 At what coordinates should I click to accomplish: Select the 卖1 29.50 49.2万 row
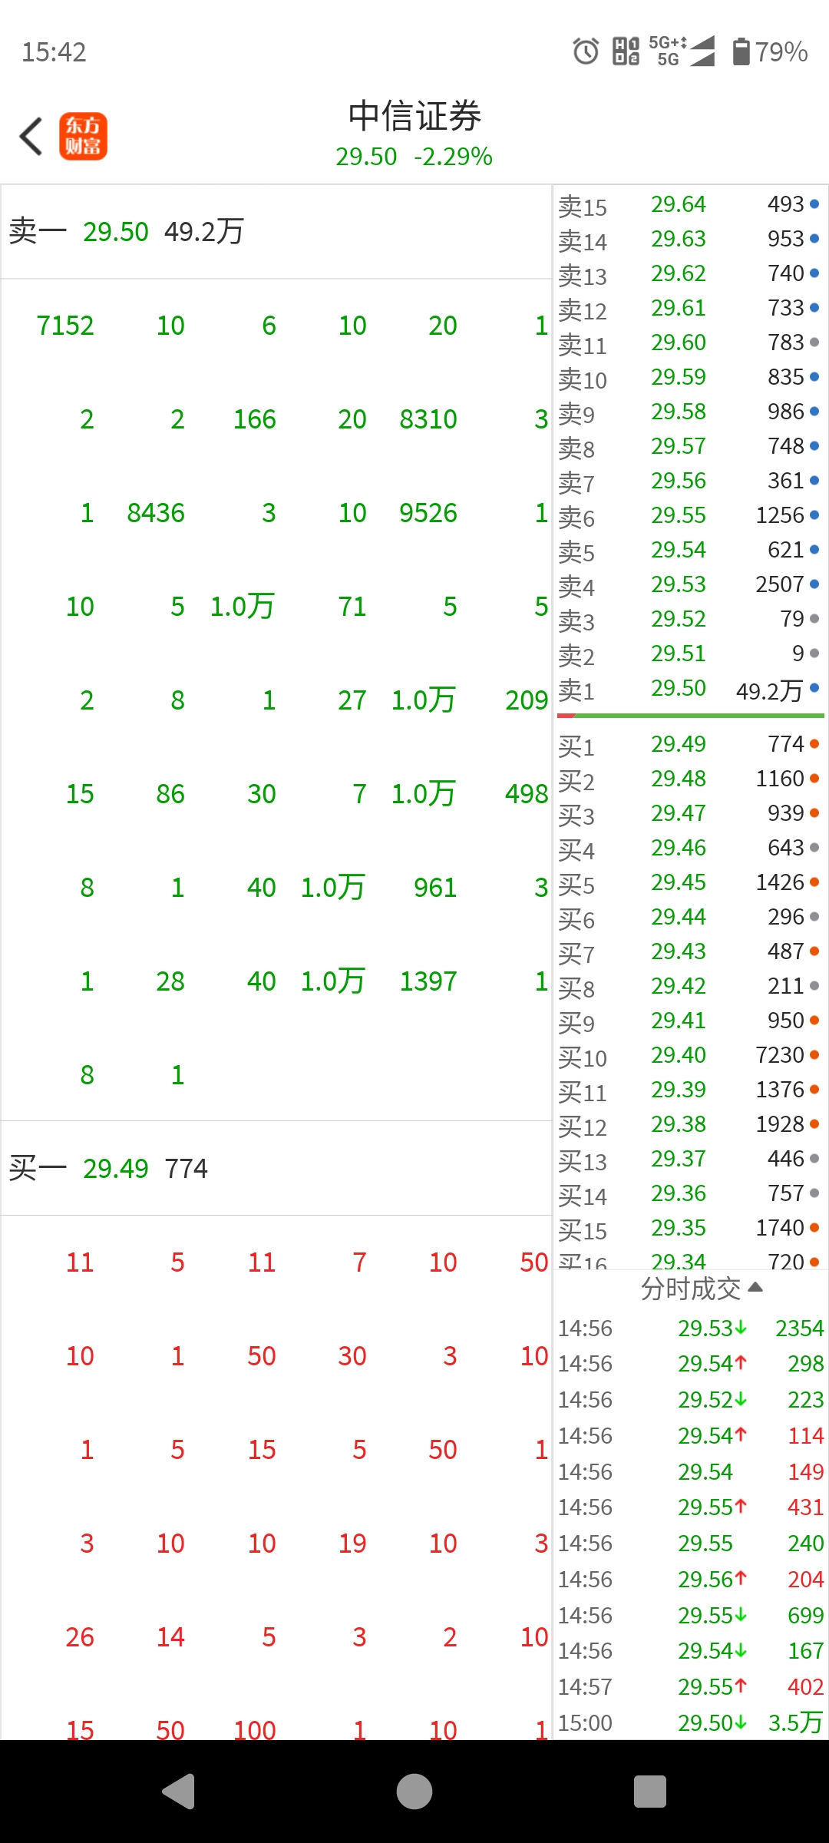689,690
